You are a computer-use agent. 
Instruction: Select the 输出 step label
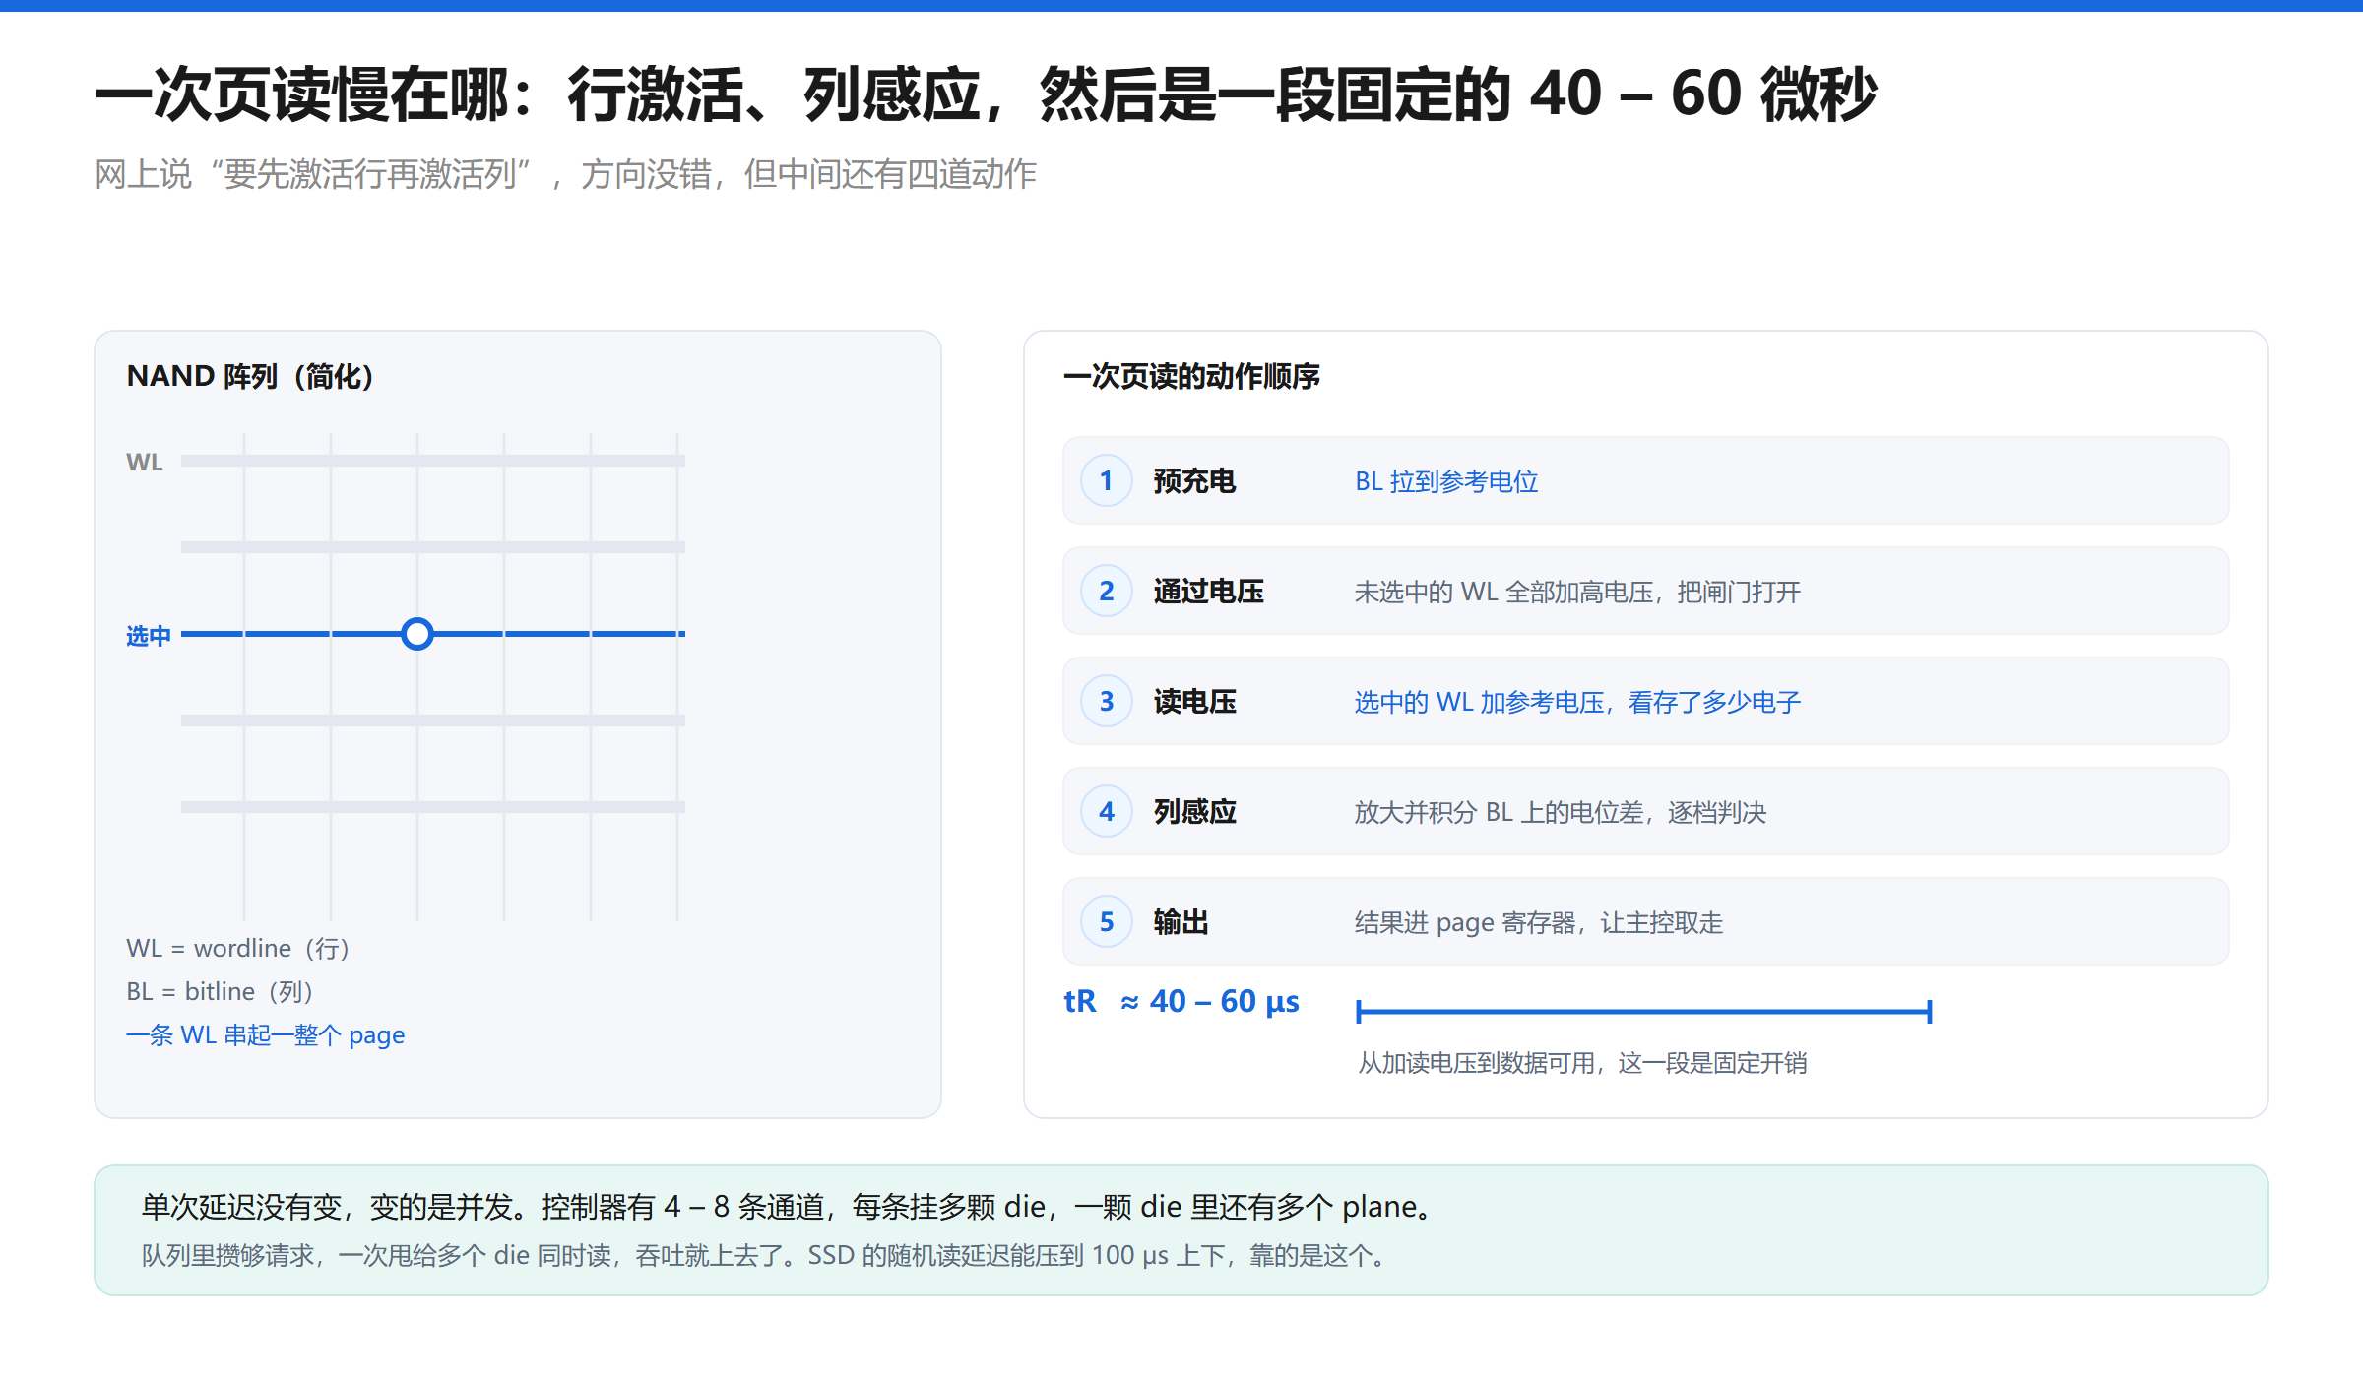point(1181,922)
